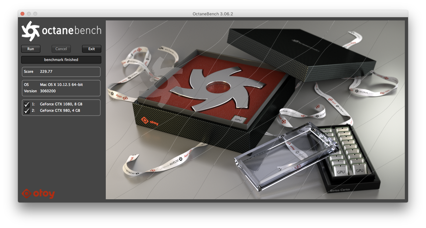Click the OctaneBench 3.06.2 window title

[213, 14]
